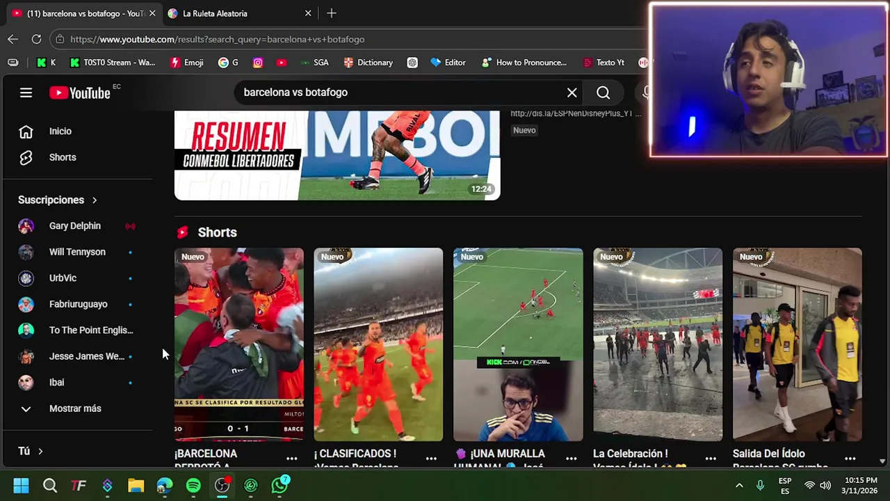Close the barcelona vs botafogo YouTube tab

[152, 13]
